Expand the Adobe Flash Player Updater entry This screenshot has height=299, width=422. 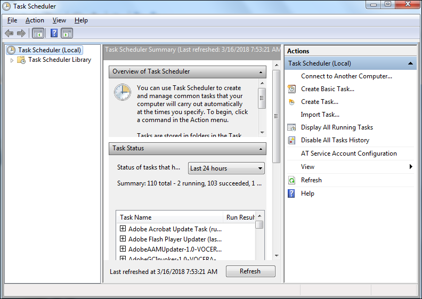[123, 239]
